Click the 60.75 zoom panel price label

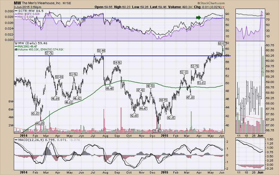(270, 45)
